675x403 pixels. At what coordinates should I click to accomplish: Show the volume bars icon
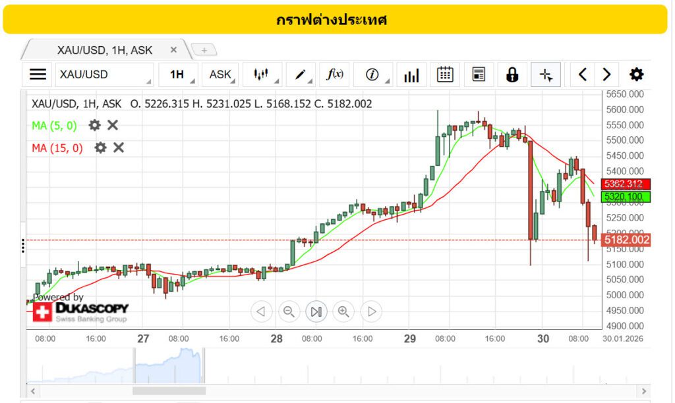pyautogui.click(x=411, y=74)
